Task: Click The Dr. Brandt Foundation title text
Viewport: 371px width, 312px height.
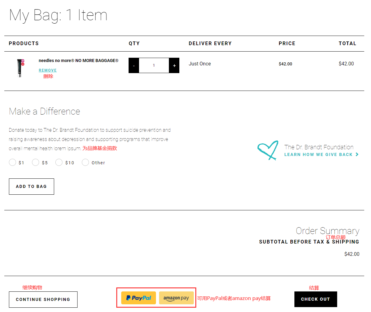Action: pos(319,147)
